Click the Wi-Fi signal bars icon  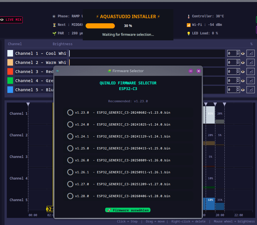point(189,25)
